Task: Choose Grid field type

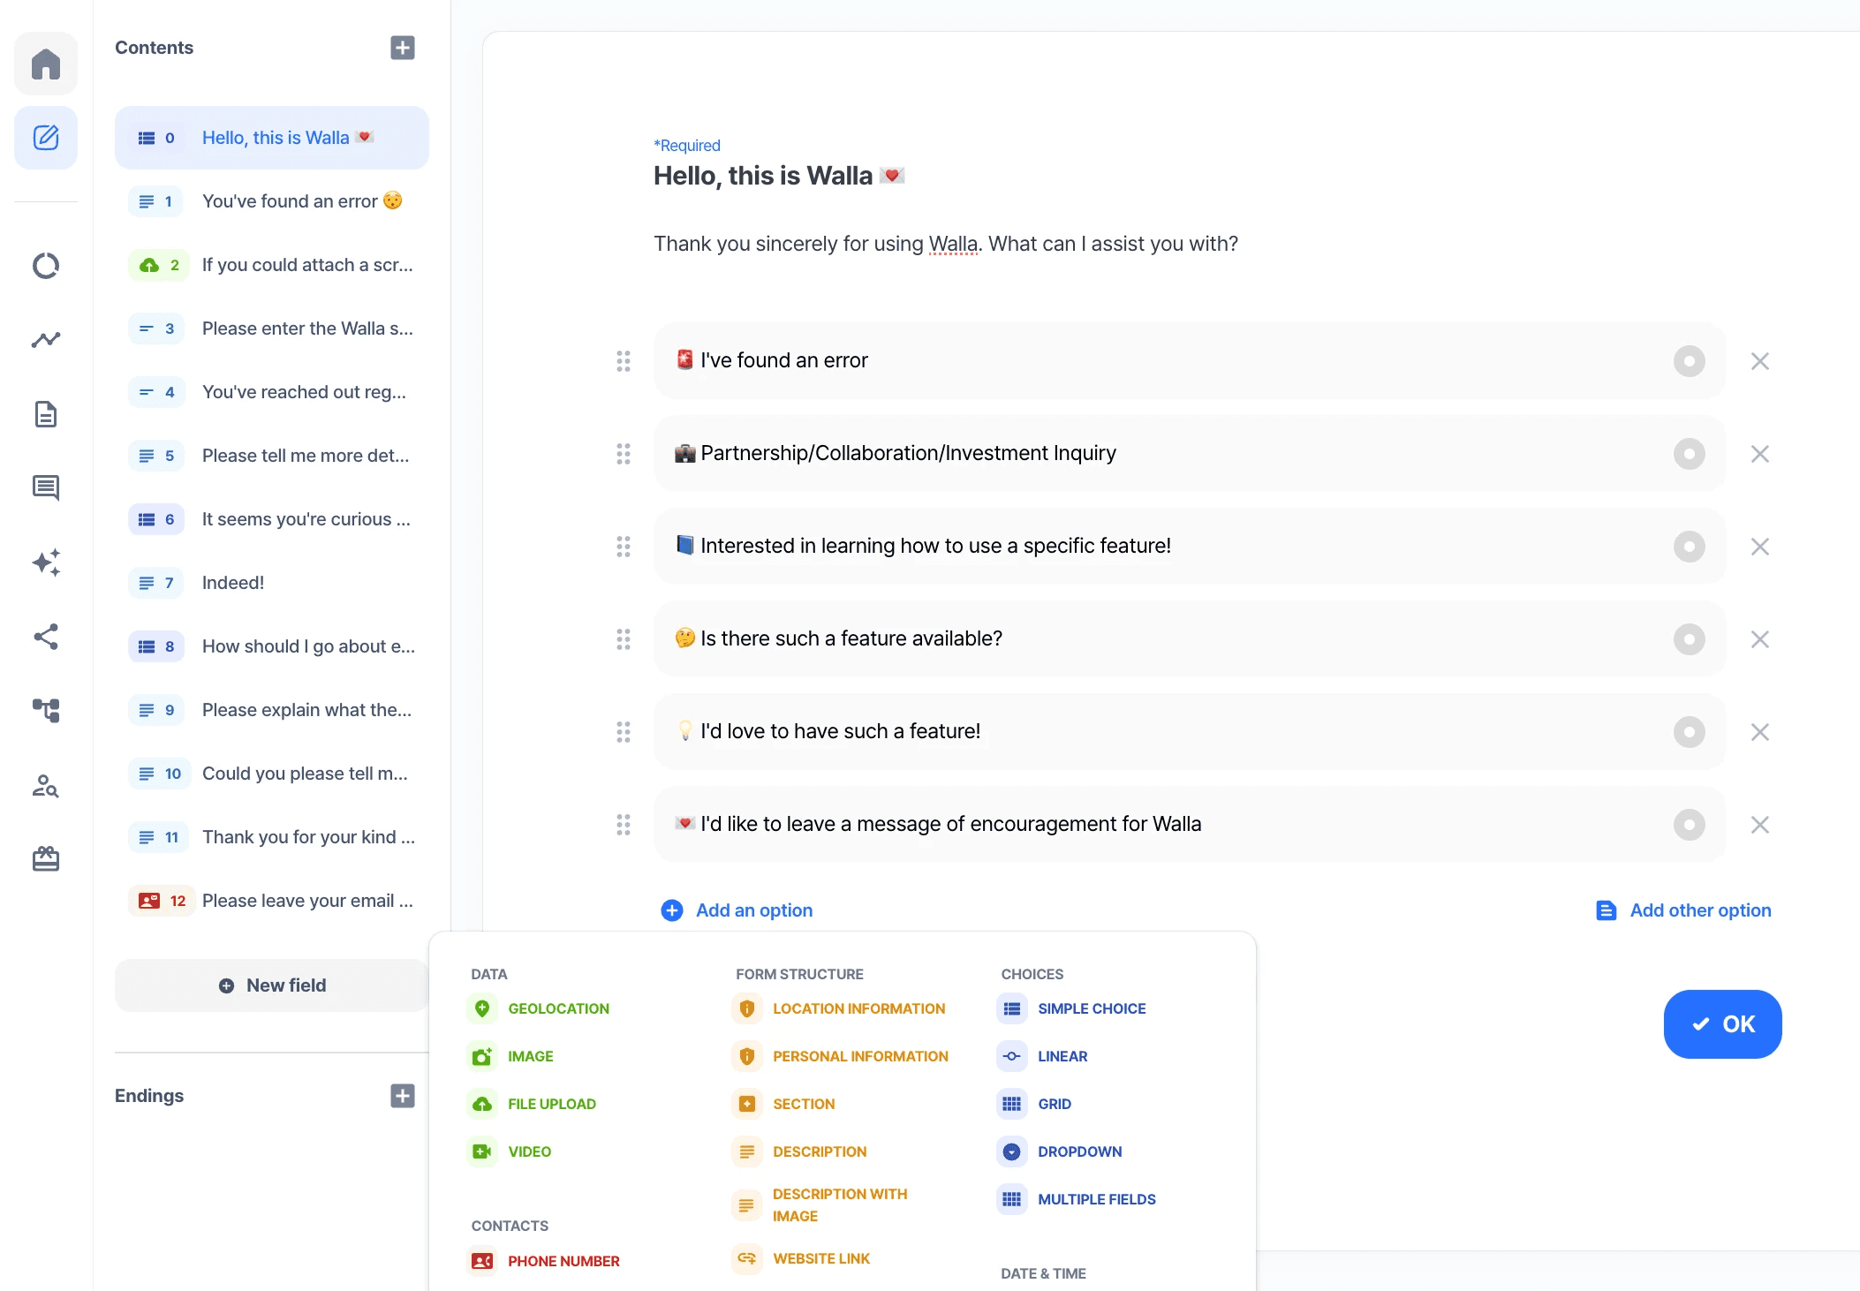Action: click(1035, 1104)
